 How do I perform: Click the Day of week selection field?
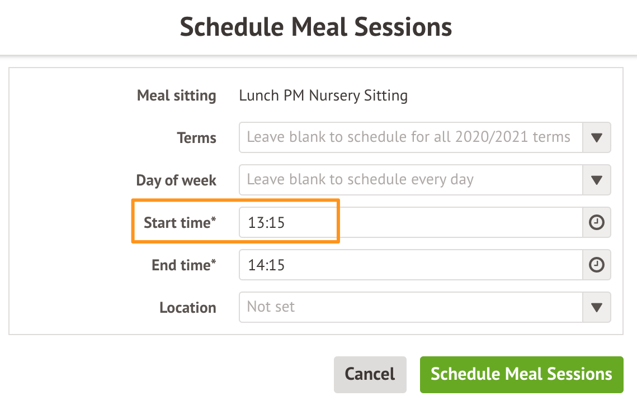(410, 180)
